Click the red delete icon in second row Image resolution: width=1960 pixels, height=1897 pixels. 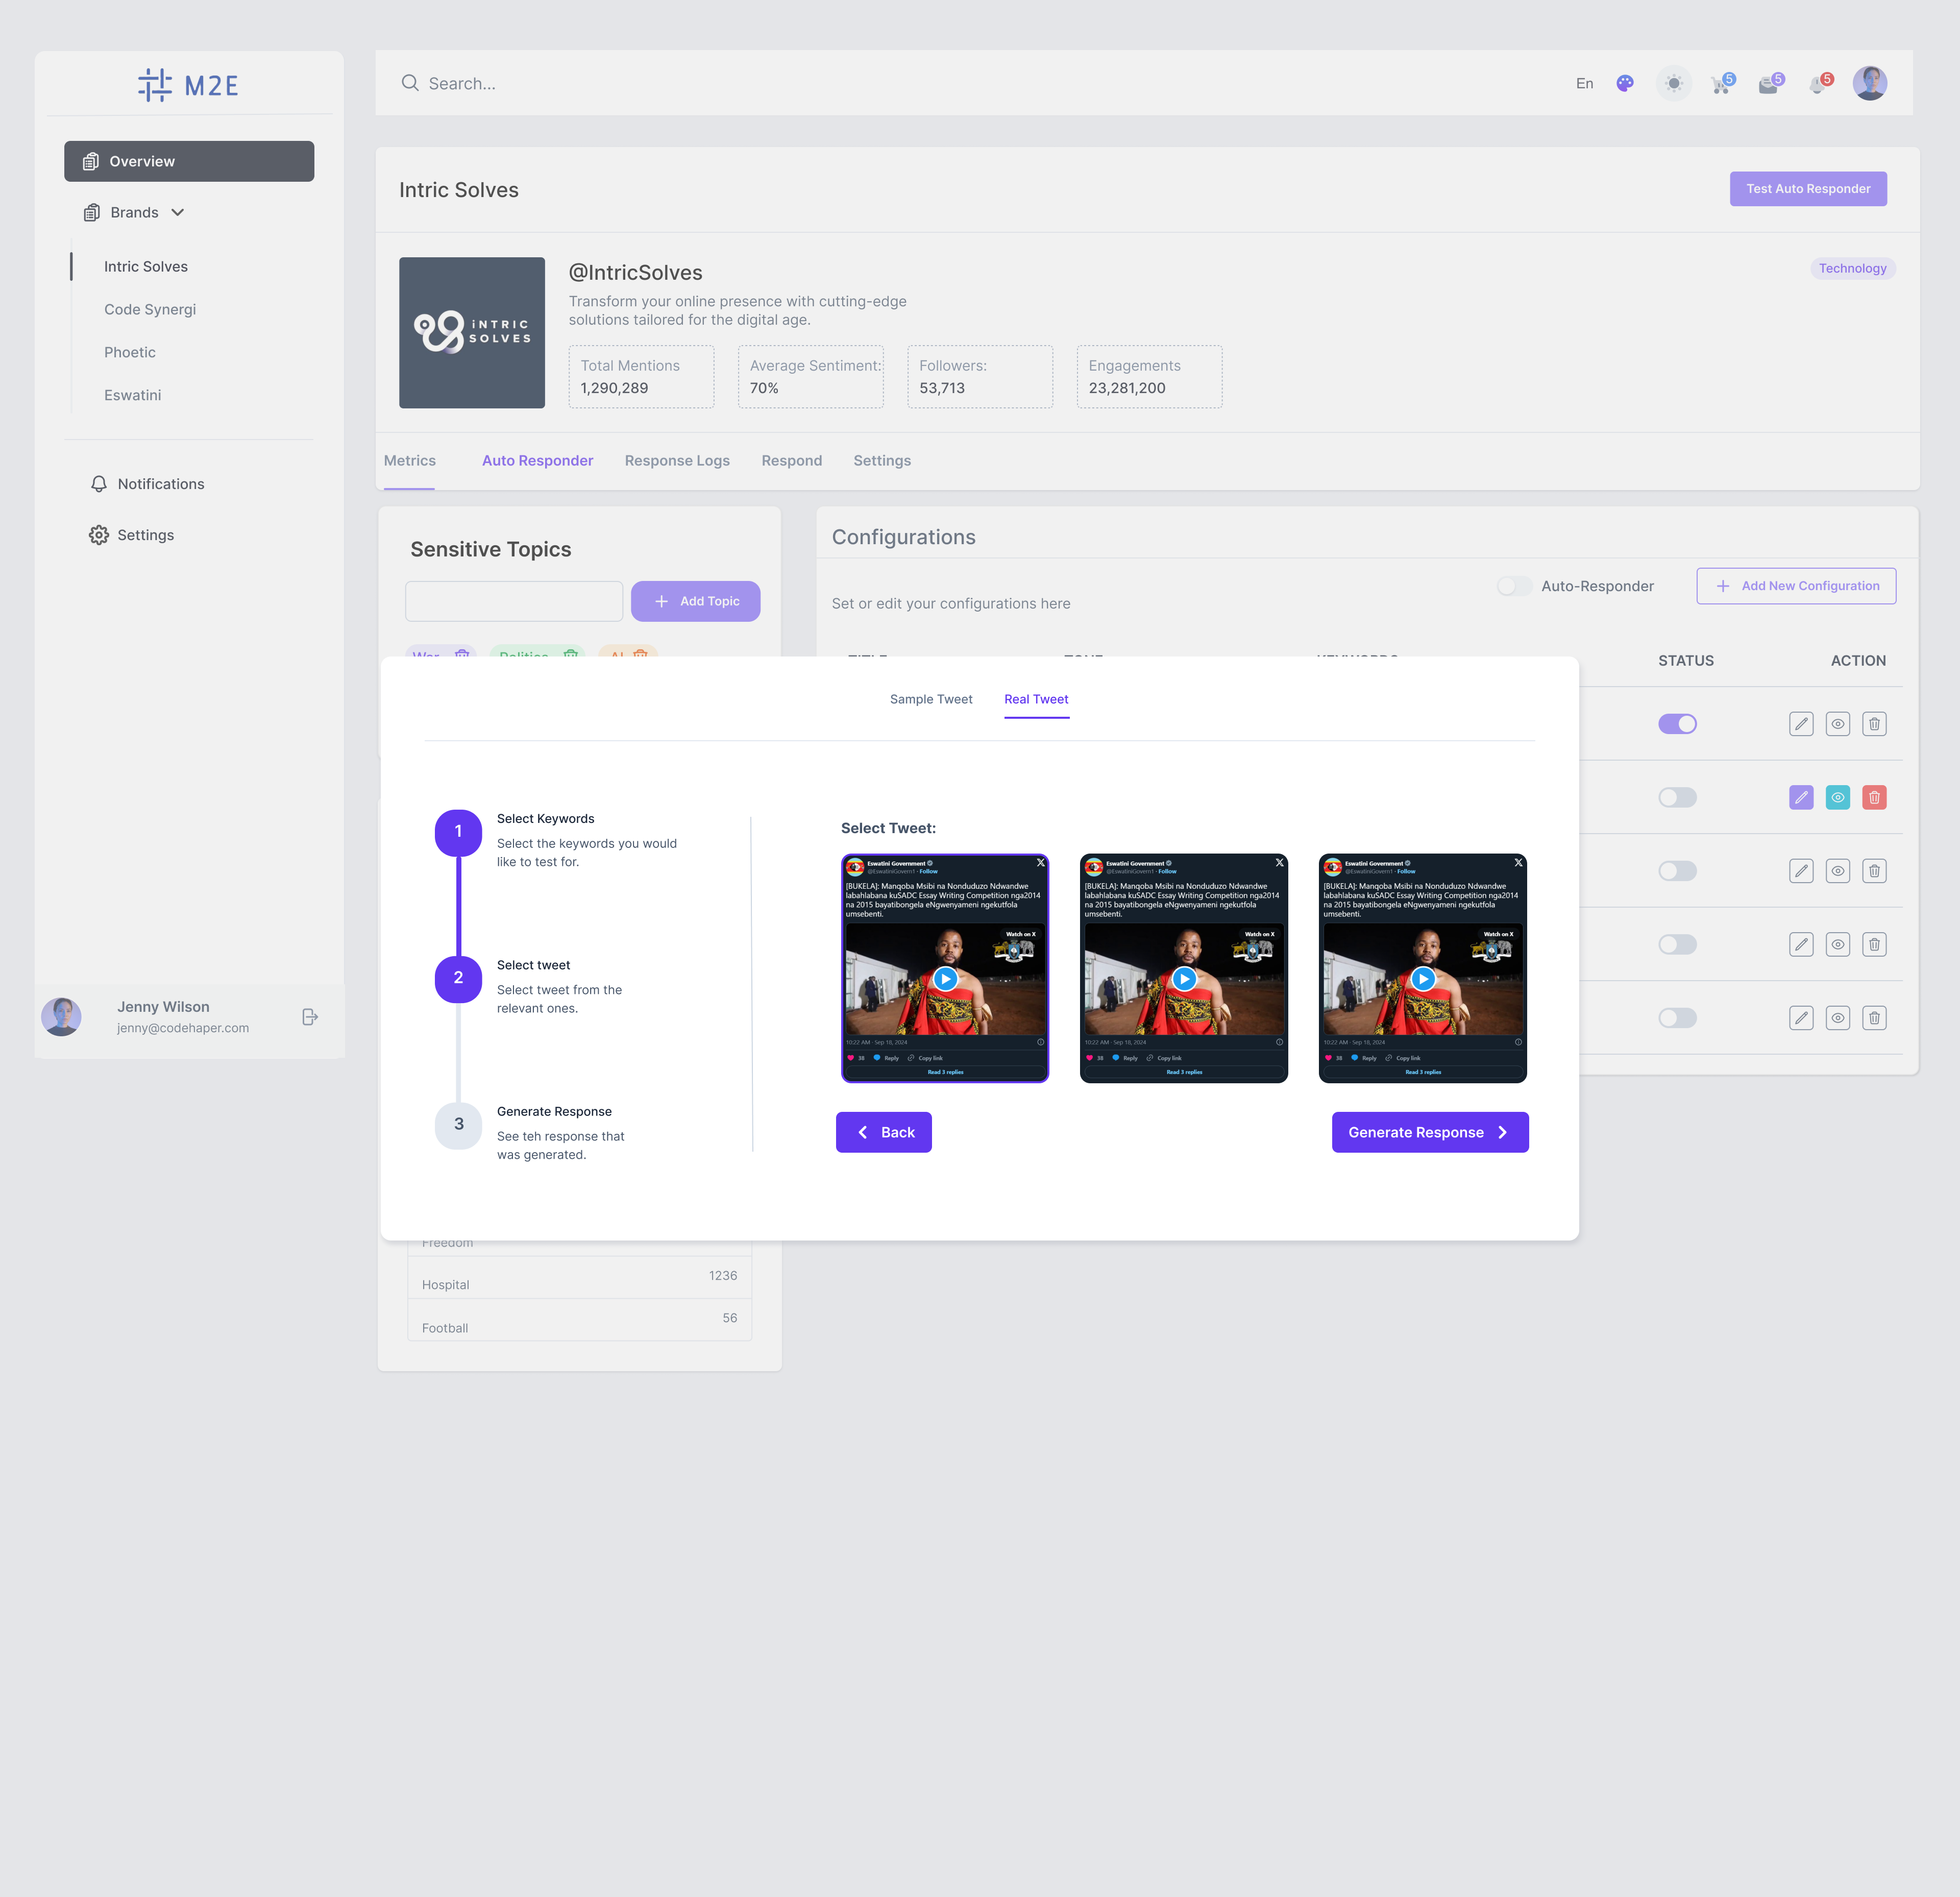[1874, 797]
